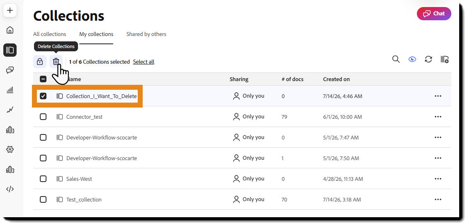The height and width of the screenshot is (223, 465).
Task: Click the date 7/14/26, 4:46 AM
Action: (x=343, y=96)
